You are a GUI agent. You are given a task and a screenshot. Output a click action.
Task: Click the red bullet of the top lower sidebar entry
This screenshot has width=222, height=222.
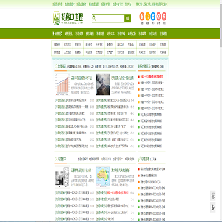click(139, 169)
